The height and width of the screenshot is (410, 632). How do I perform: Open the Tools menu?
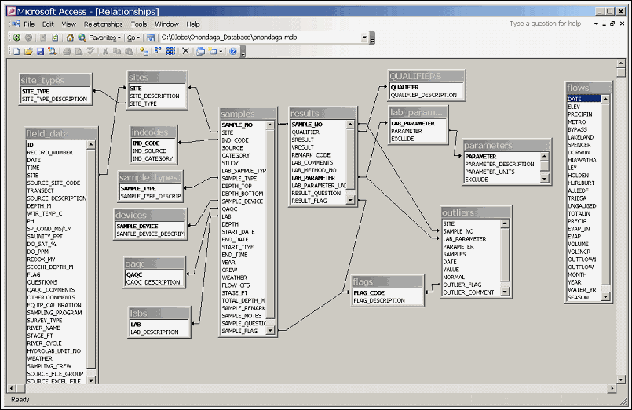pyautogui.click(x=139, y=24)
